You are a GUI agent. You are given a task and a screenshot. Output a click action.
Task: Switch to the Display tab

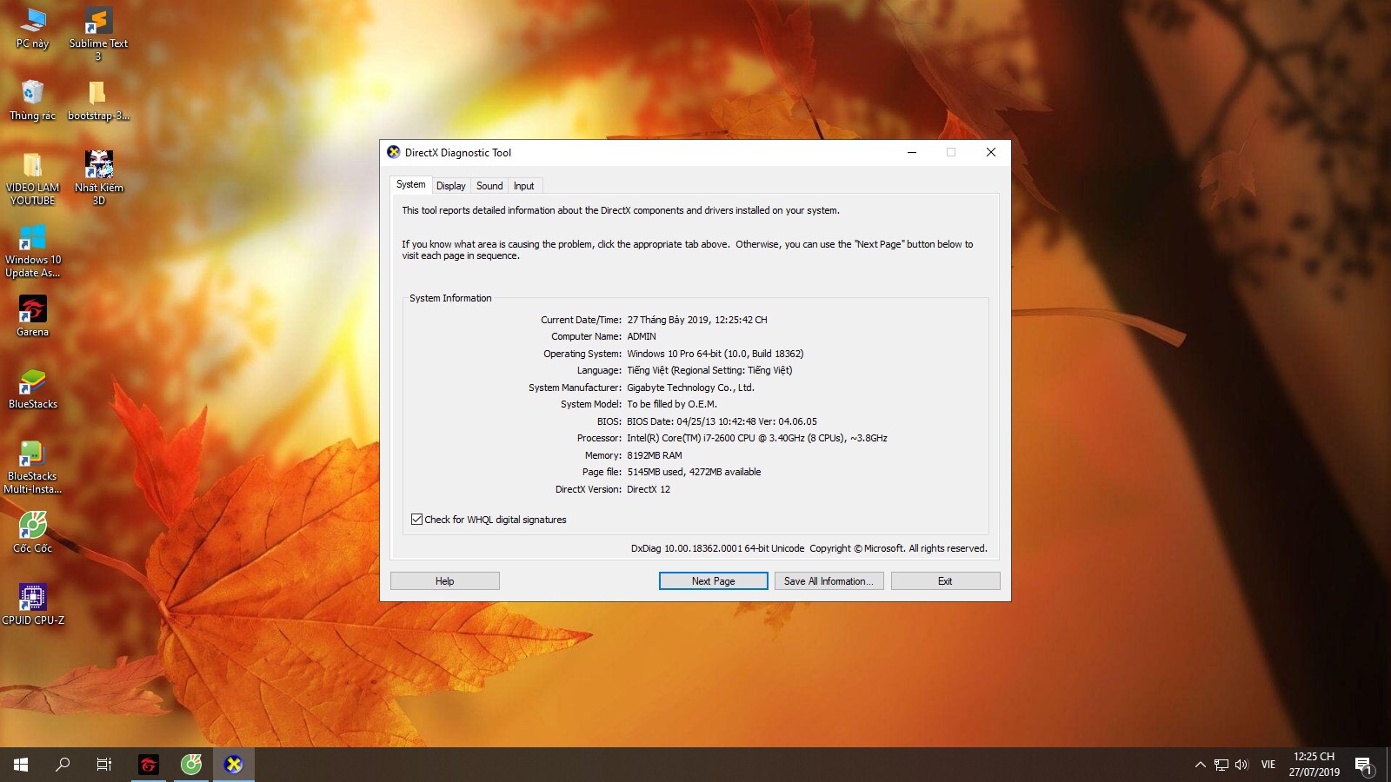[x=450, y=186]
